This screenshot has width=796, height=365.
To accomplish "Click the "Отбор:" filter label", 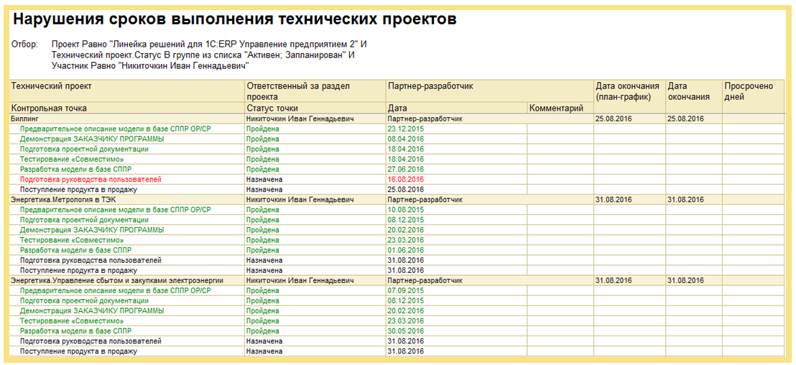I will coord(24,45).
